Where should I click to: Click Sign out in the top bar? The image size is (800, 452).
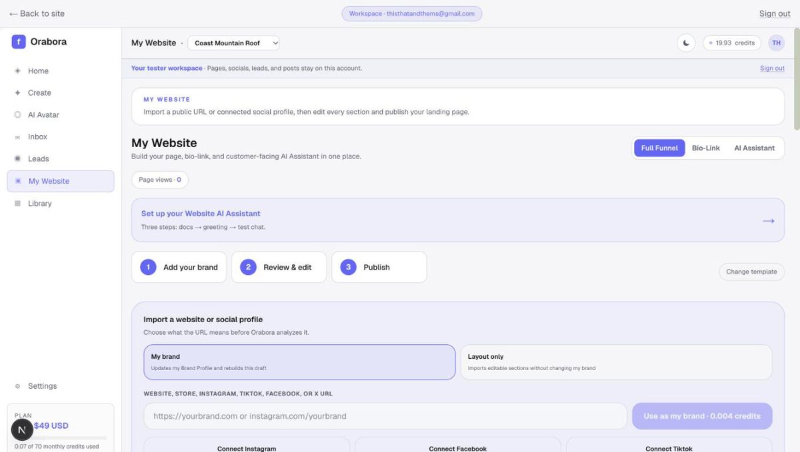click(x=775, y=13)
